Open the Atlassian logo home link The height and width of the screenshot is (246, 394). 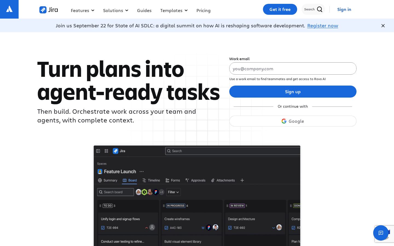tap(9, 9)
